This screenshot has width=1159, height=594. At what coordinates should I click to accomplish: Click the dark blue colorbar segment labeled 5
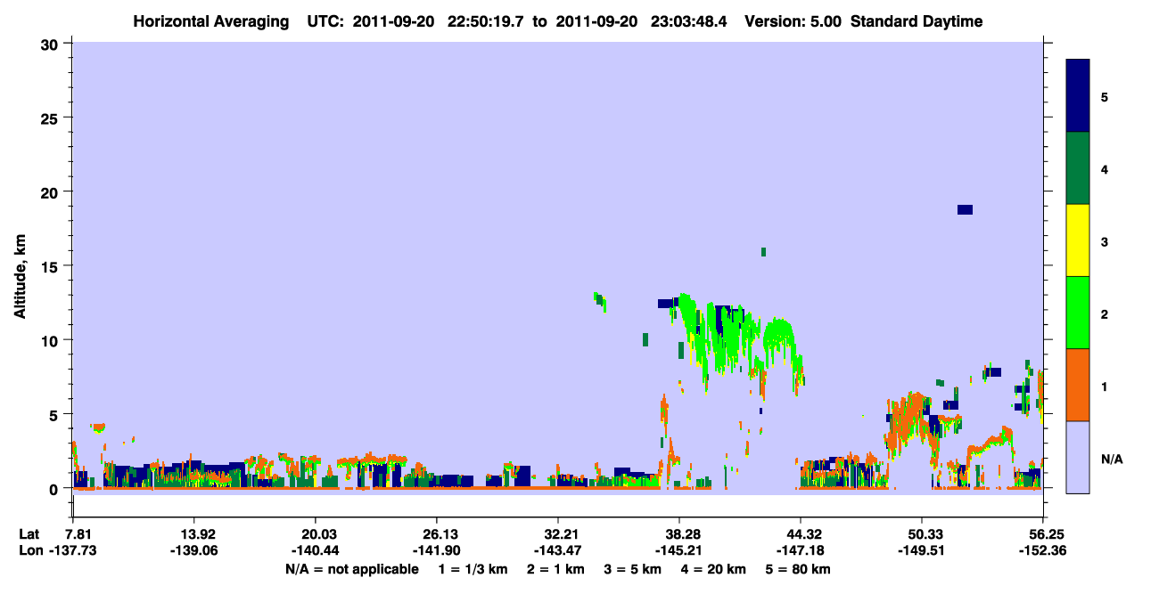[1078, 96]
